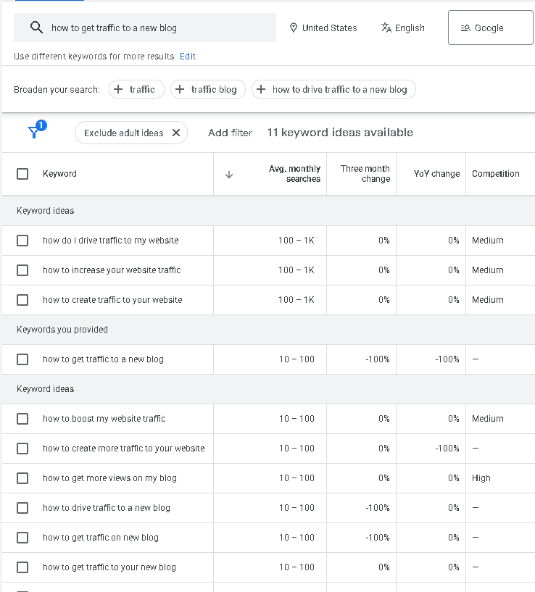
Task: Open the Google search network selector
Action: [x=490, y=28]
